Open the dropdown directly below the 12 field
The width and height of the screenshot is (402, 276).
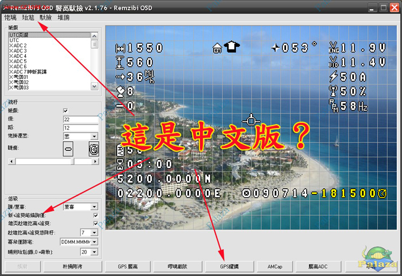click(x=80, y=136)
